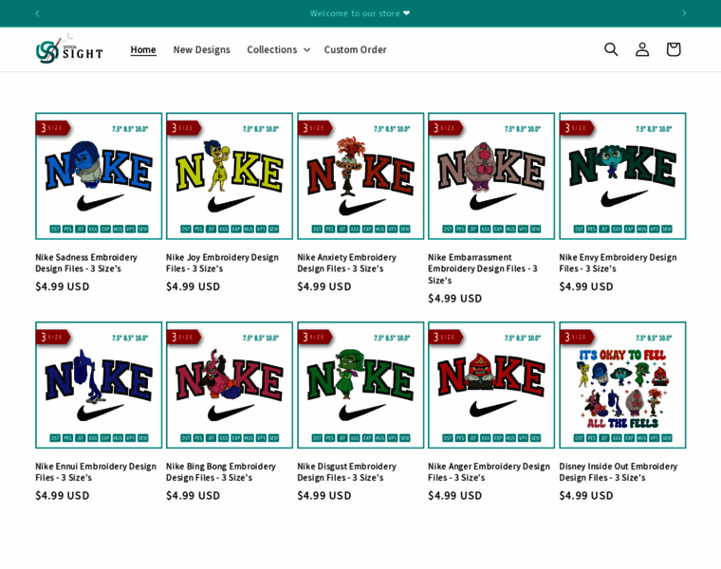
Task: Click Nike Ennui Embroidery Design Files link
Action: (x=96, y=472)
